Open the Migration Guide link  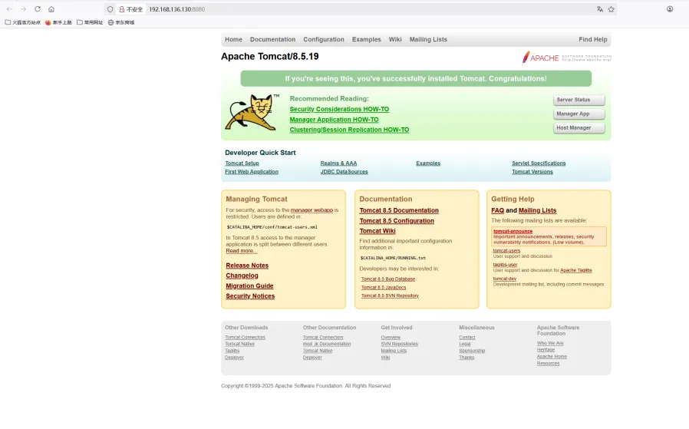click(249, 285)
